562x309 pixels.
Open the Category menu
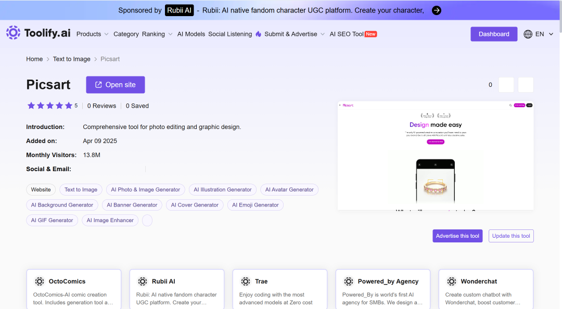[x=126, y=34]
